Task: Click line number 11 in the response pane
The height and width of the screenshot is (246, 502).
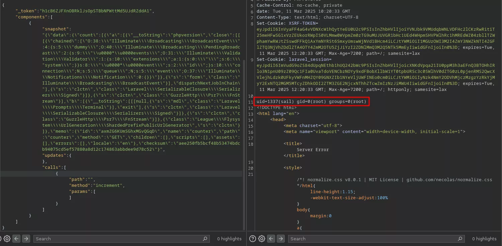Action: [x=251, y=102]
